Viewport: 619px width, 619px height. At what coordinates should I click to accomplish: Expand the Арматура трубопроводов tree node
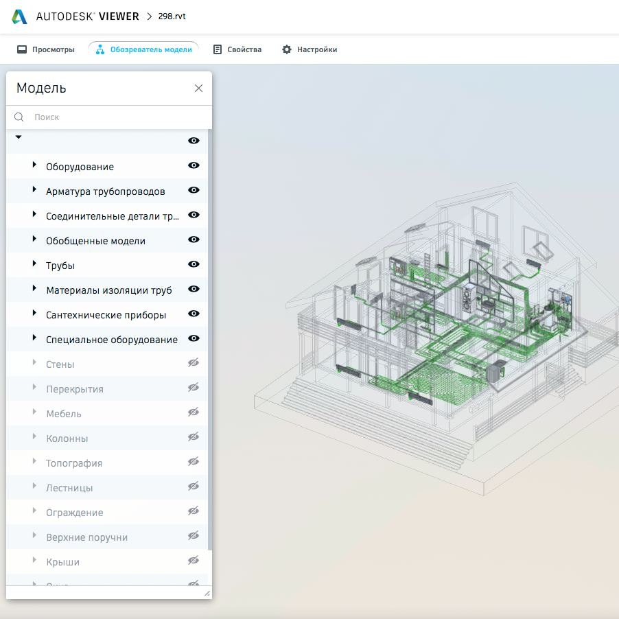click(34, 190)
